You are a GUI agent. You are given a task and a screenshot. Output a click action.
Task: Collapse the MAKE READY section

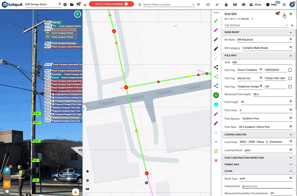291,32
